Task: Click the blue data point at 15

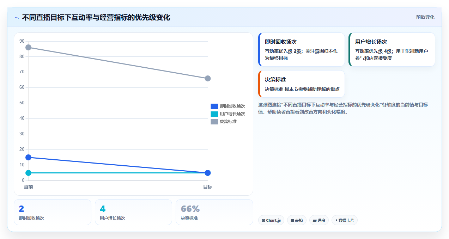Action: coord(29,157)
